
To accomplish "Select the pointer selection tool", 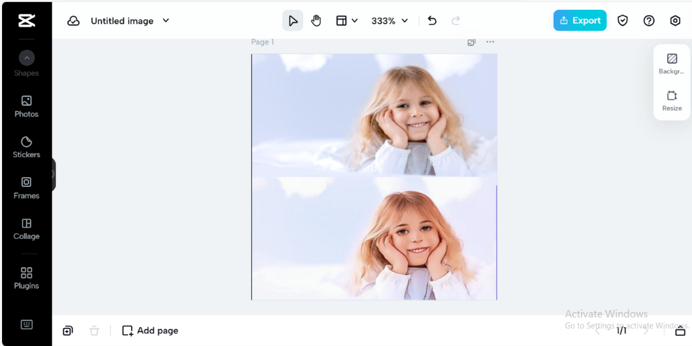I will (x=293, y=20).
